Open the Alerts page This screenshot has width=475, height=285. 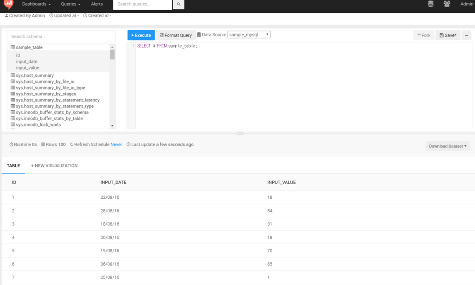coord(97,4)
